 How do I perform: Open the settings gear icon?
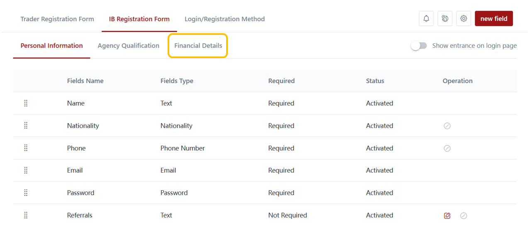point(464,19)
